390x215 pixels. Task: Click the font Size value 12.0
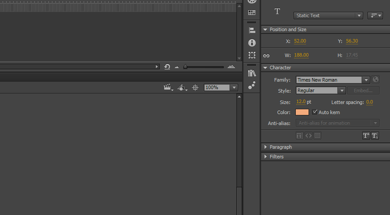pyautogui.click(x=301, y=102)
